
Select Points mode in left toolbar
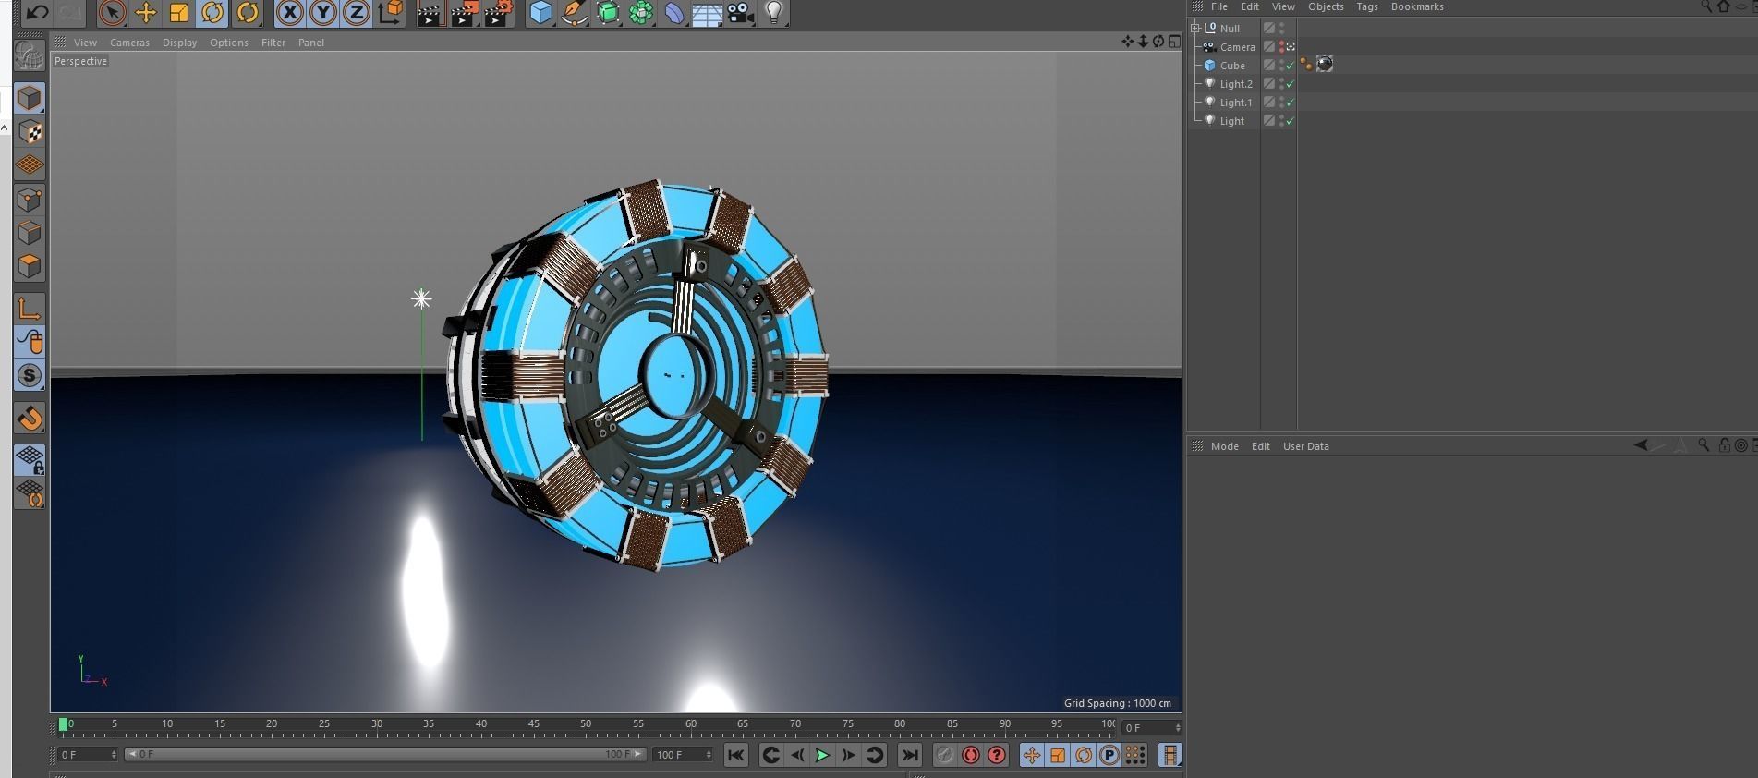(30, 200)
